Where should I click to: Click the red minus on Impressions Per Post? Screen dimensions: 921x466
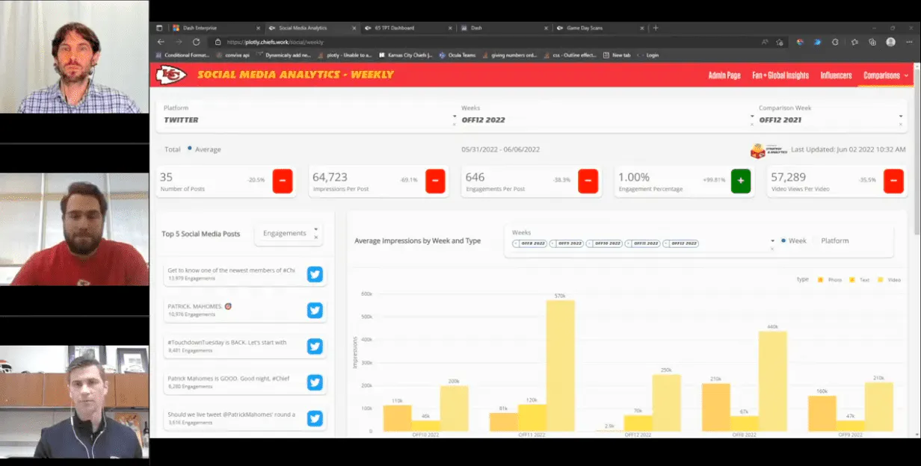pos(435,181)
